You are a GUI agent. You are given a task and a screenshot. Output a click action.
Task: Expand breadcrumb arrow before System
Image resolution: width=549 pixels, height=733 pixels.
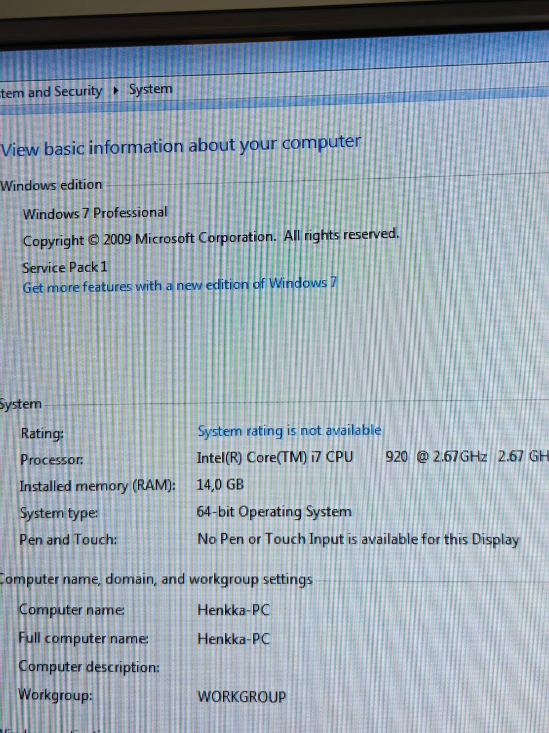pos(116,90)
